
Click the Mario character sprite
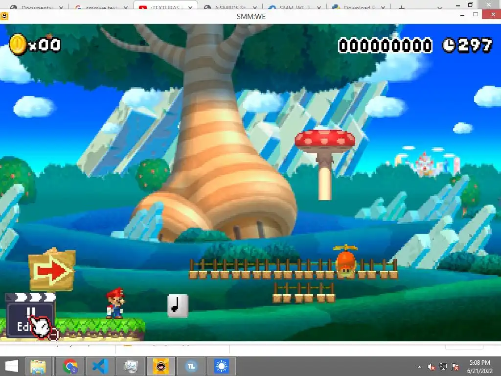pyautogui.click(x=115, y=304)
